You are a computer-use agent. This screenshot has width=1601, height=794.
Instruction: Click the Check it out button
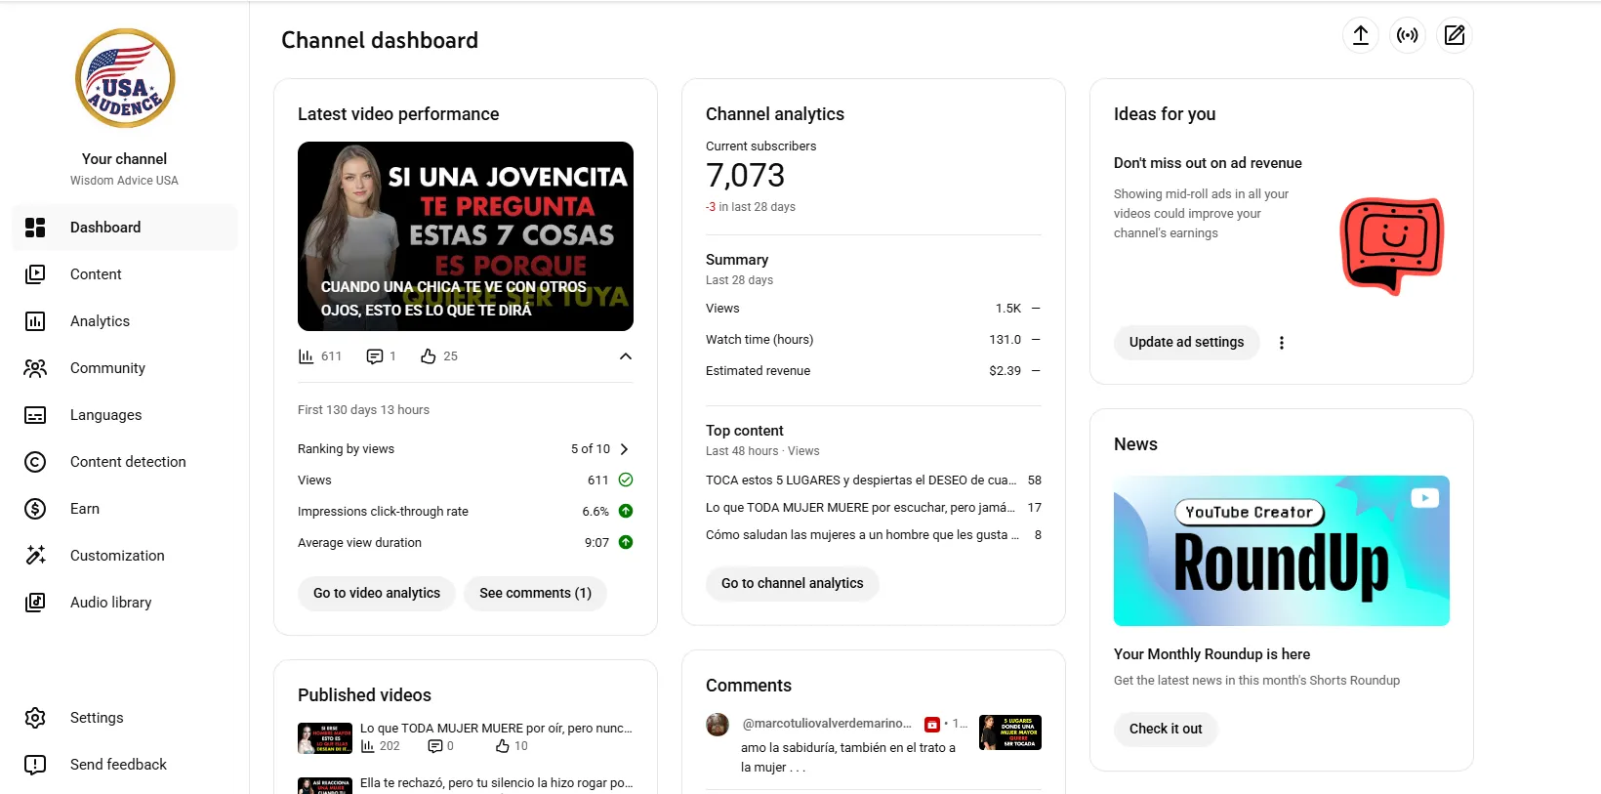pos(1166,729)
